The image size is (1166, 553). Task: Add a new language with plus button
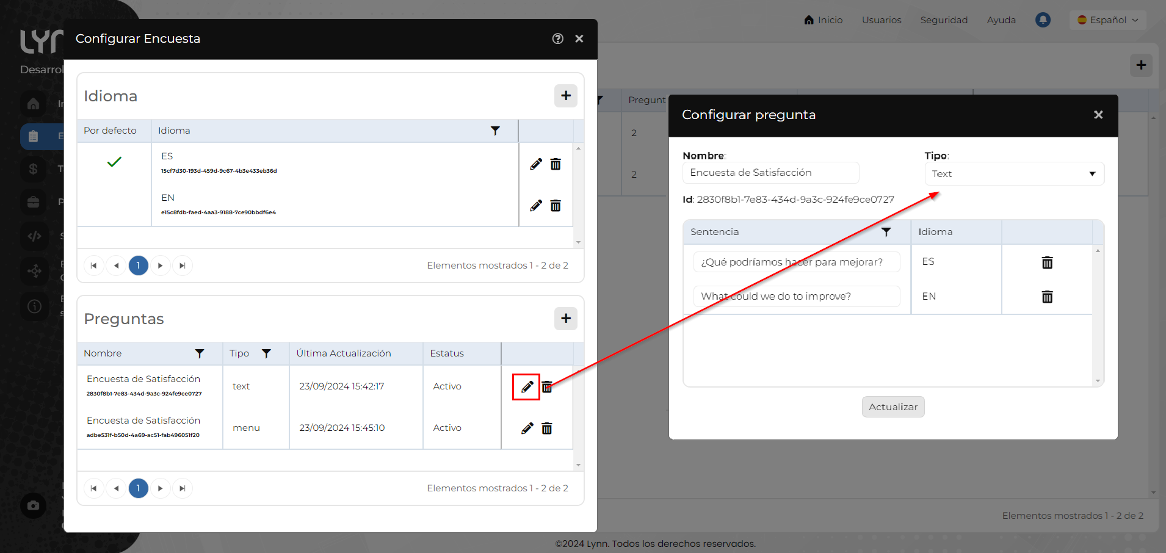[x=565, y=96]
